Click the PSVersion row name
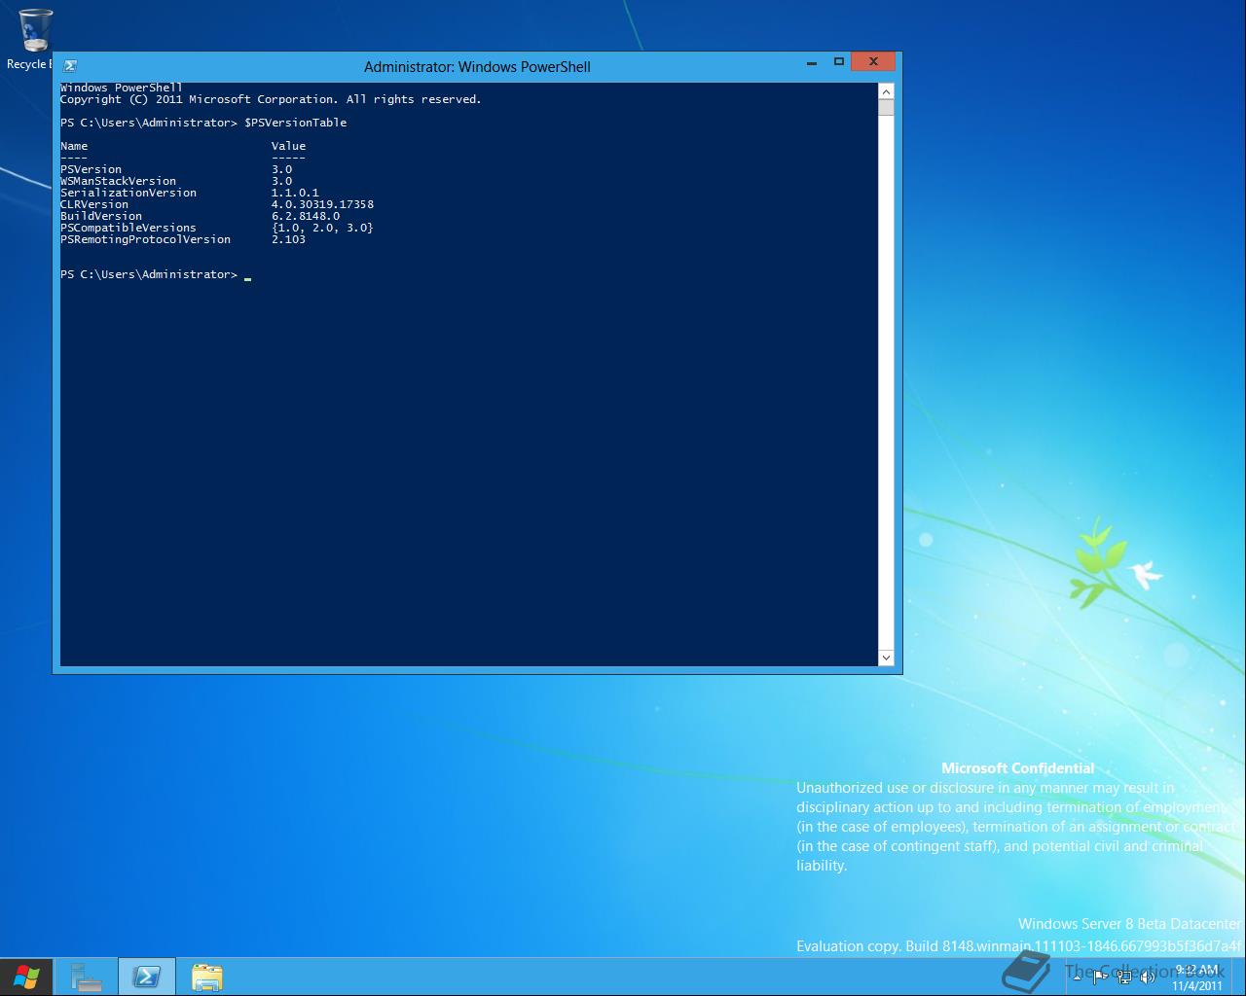 (x=91, y=169)
